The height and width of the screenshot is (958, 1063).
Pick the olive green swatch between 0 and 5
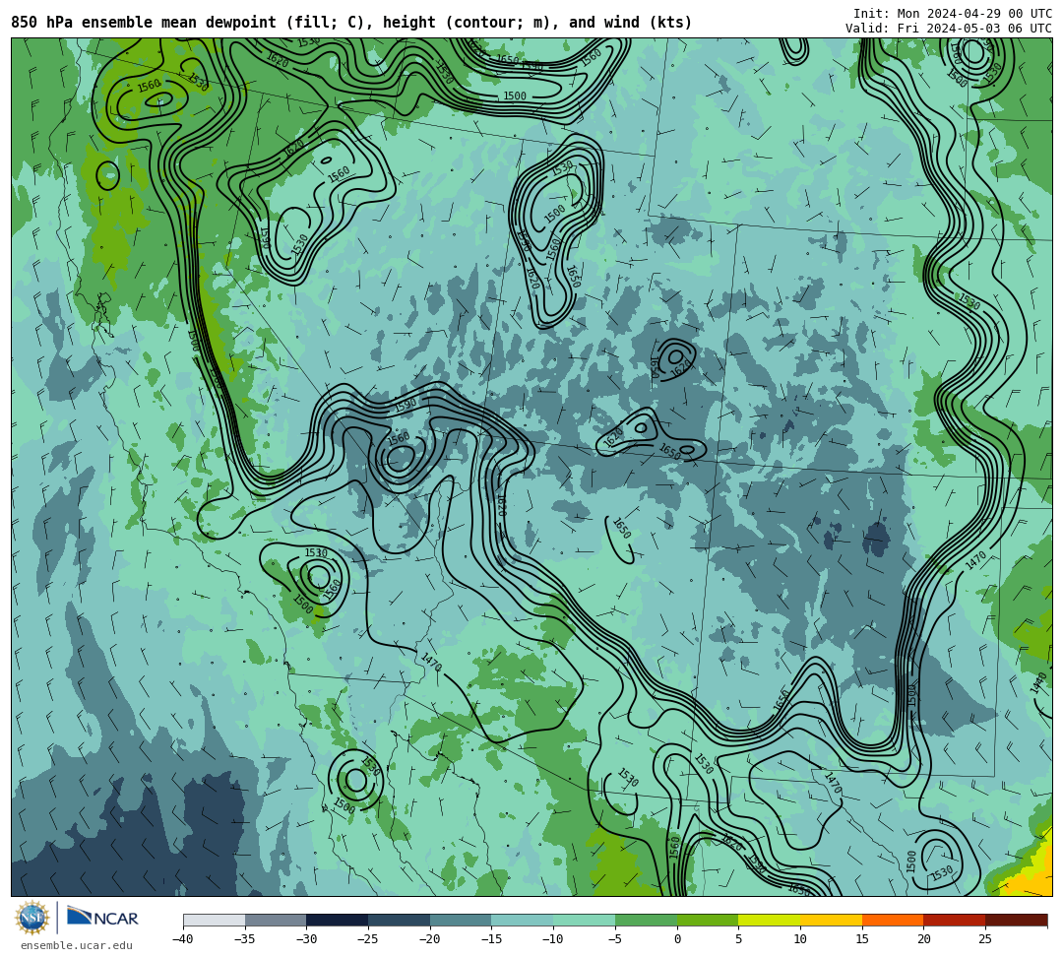[x=708, y=920]
